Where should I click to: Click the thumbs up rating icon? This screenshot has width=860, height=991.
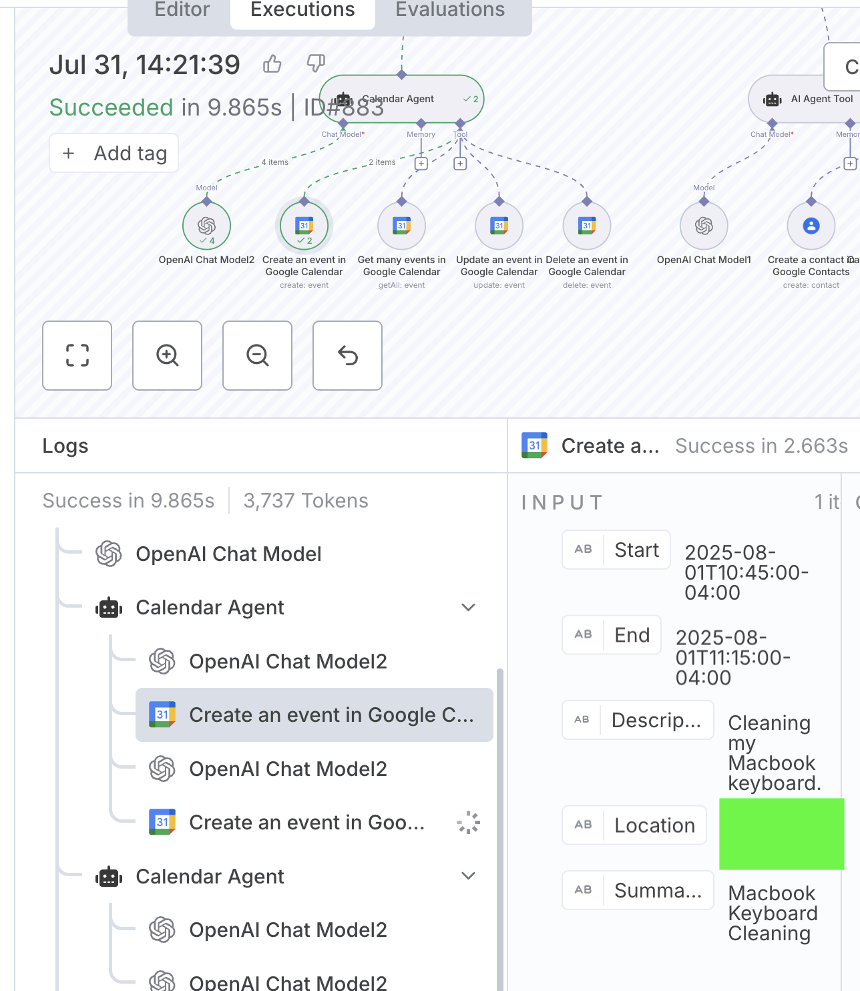pos(272,64)
